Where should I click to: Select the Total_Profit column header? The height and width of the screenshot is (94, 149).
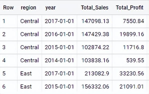point(130,8)
